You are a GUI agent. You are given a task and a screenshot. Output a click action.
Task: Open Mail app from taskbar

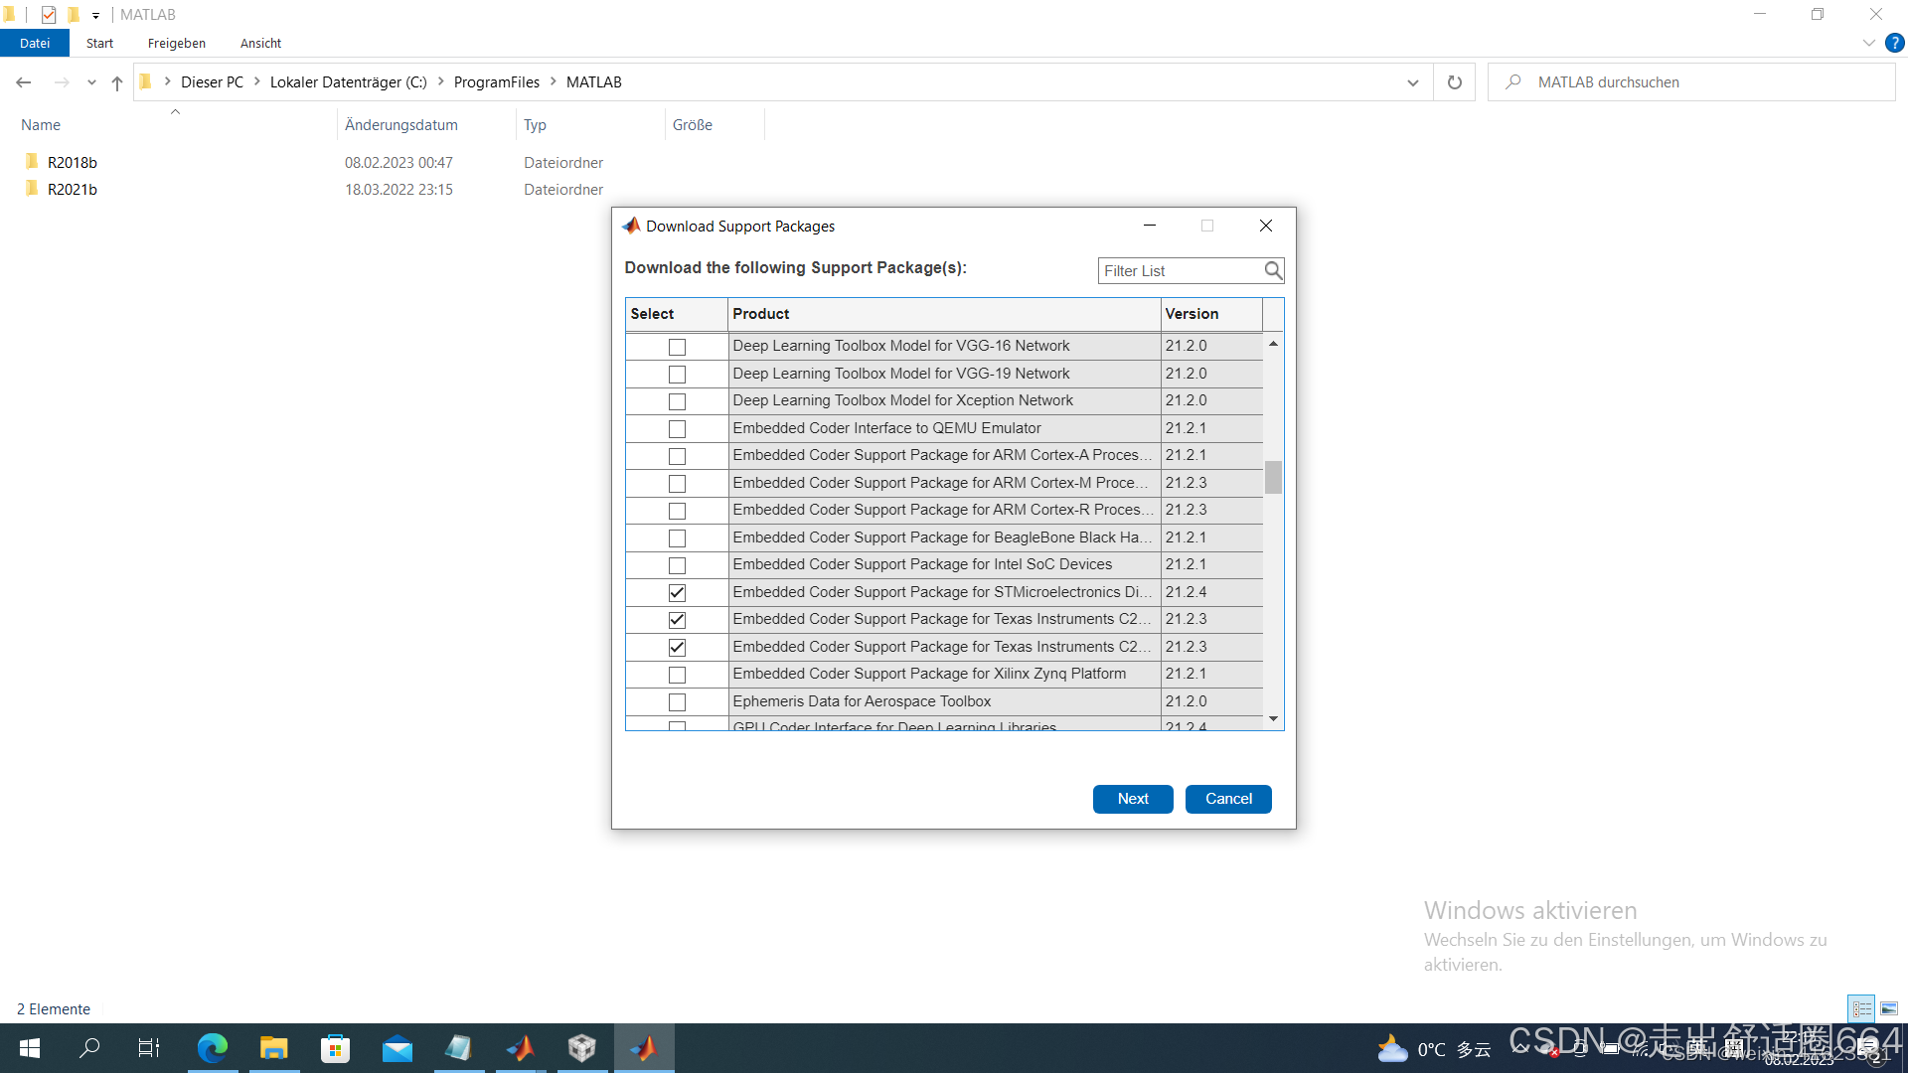397,1048
